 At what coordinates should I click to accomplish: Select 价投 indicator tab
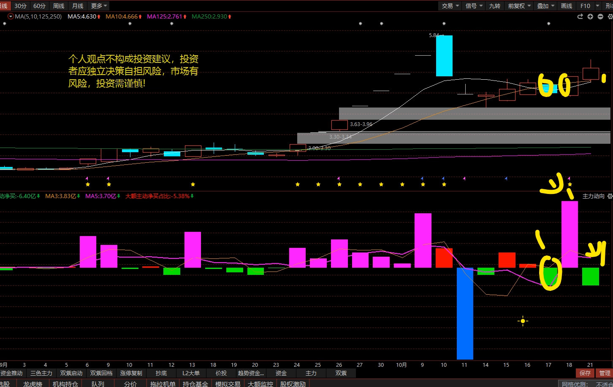(x=221, y=373)
